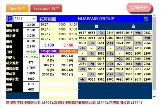Click the +9s cell in sell brokers
The height and width of the screenshot is (108, 161).
pos(147,38)
